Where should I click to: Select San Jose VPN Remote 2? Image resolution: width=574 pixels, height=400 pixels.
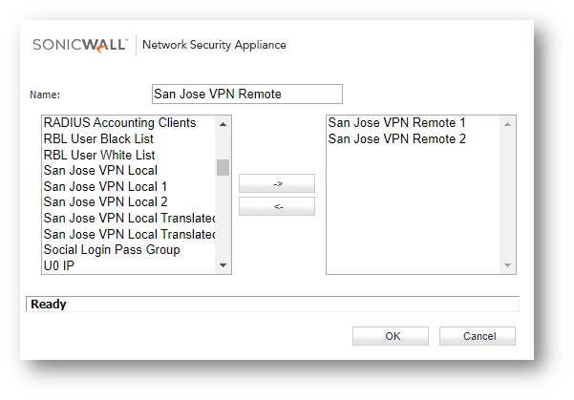coord(396,139)
